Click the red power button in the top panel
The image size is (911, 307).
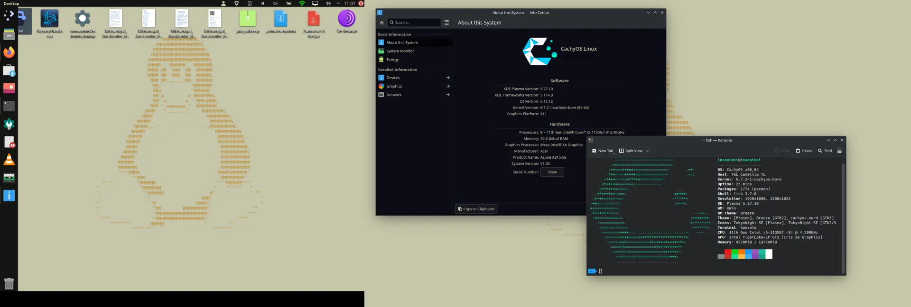[x=361, y=3]
